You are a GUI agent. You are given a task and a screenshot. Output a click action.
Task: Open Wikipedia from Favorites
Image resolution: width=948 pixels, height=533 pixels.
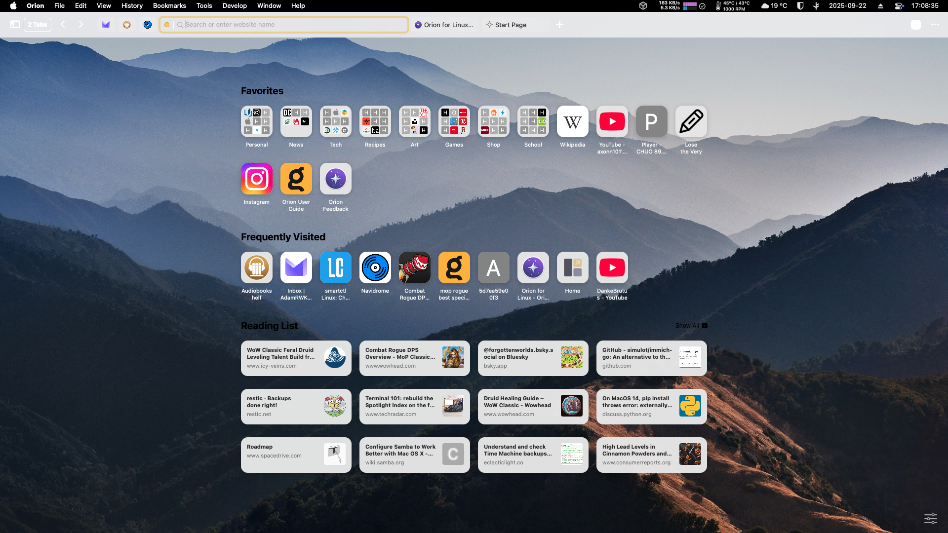point(572,121)
